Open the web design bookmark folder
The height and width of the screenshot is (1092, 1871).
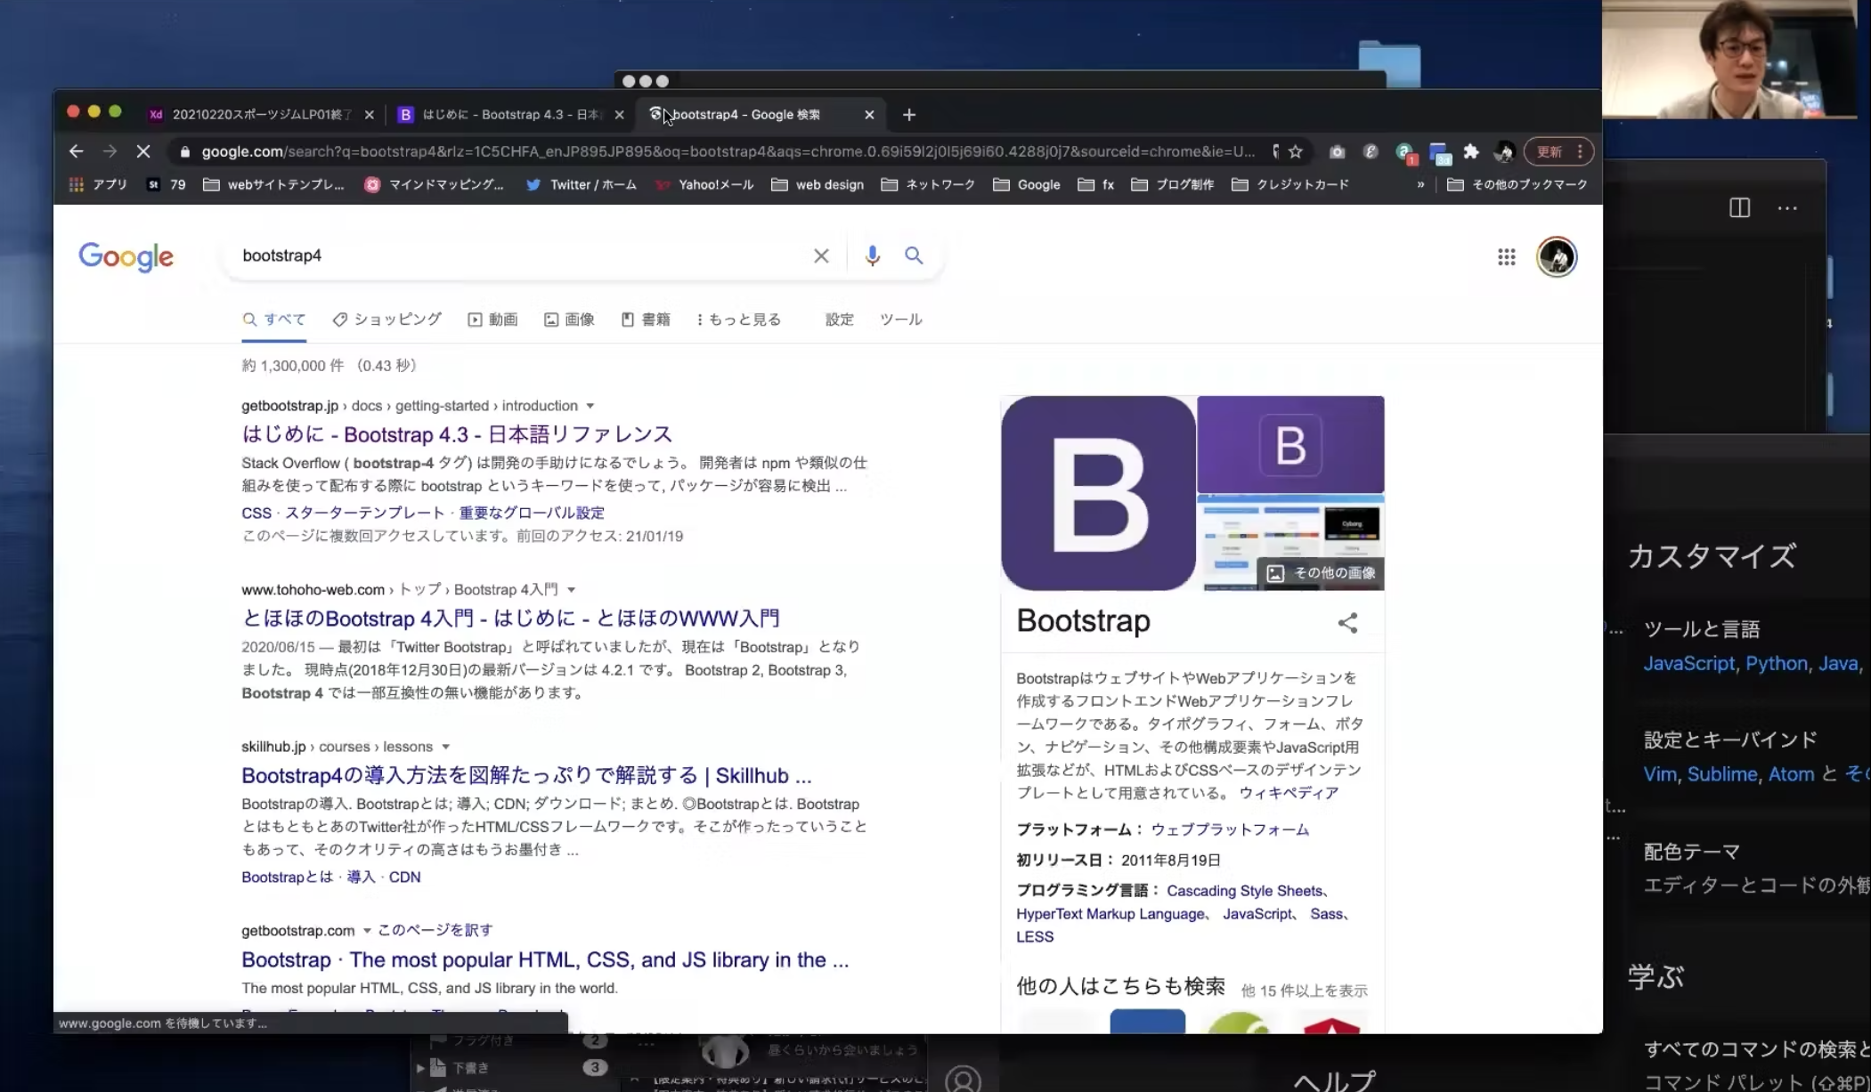[818, 184]
